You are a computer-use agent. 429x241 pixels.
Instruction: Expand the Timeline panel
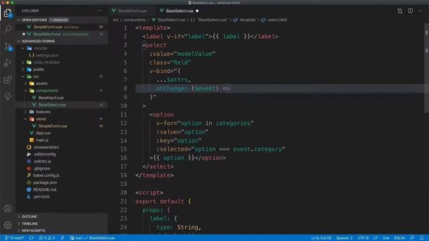coord(62,224)
